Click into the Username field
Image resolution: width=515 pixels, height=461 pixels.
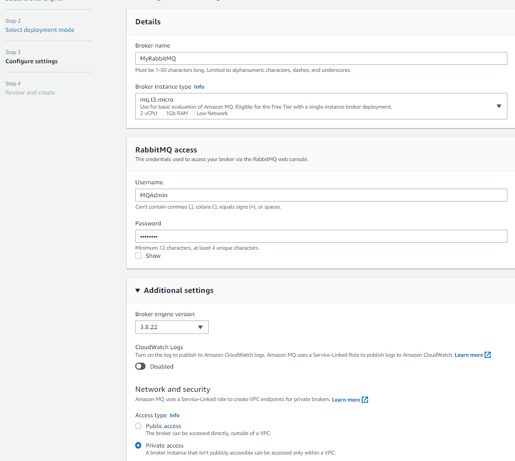(x=321, y=195)
